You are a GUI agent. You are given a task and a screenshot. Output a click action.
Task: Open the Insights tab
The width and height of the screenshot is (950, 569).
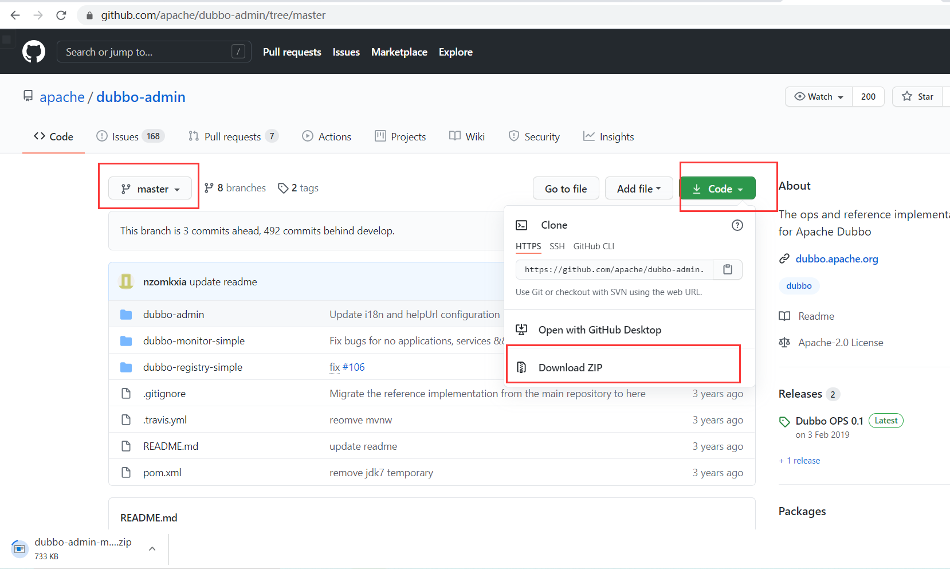[x=609, y=136]
